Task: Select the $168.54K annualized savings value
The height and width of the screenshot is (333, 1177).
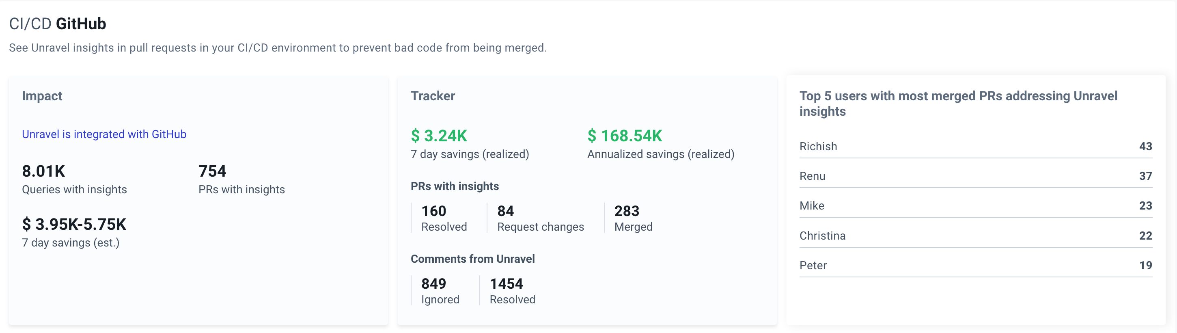Action: [624, 136]
